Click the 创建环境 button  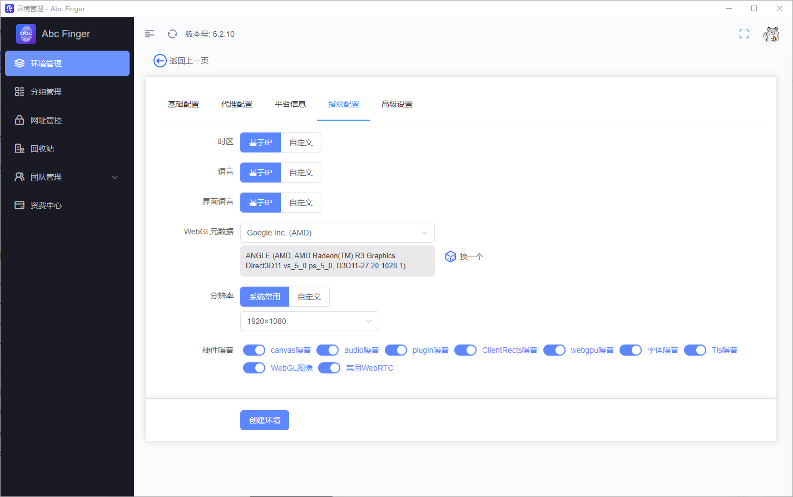(265, 420)
